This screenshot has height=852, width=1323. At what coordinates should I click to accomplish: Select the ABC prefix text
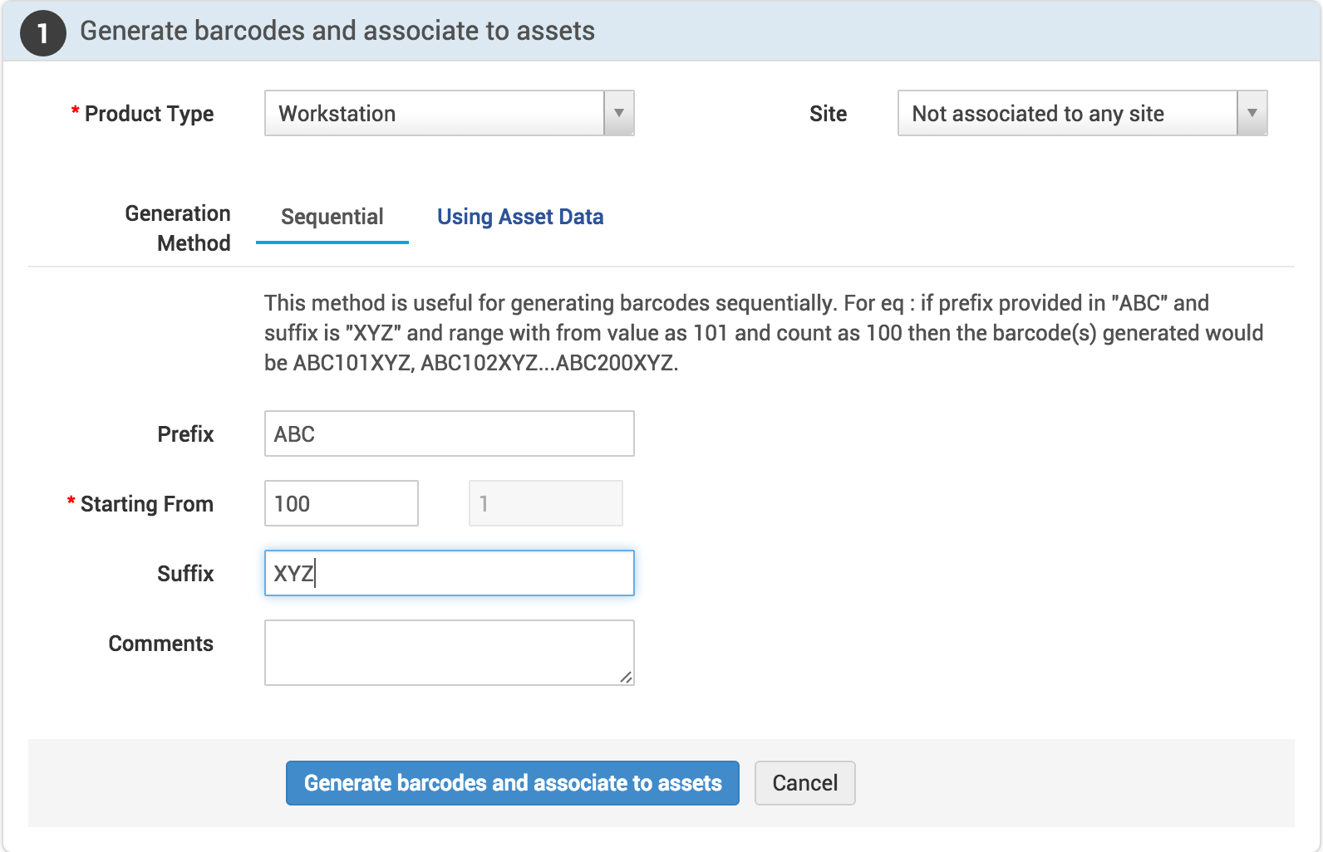click(x=293, y=433)
